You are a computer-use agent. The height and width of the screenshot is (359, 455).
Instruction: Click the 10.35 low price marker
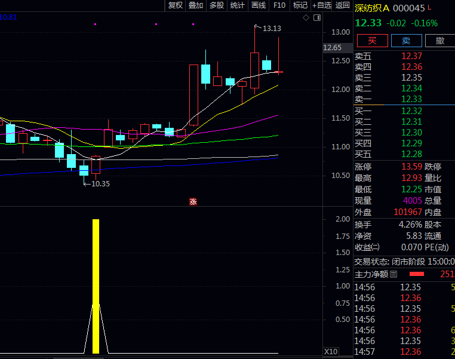[x=100, y=184]
